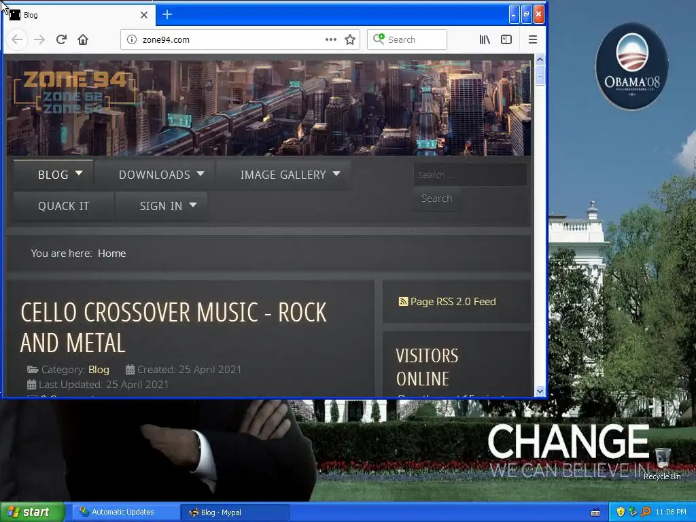696x522 pixels.
Task: Click the vertical scrollbar thumb
Action: coord(540,75)
